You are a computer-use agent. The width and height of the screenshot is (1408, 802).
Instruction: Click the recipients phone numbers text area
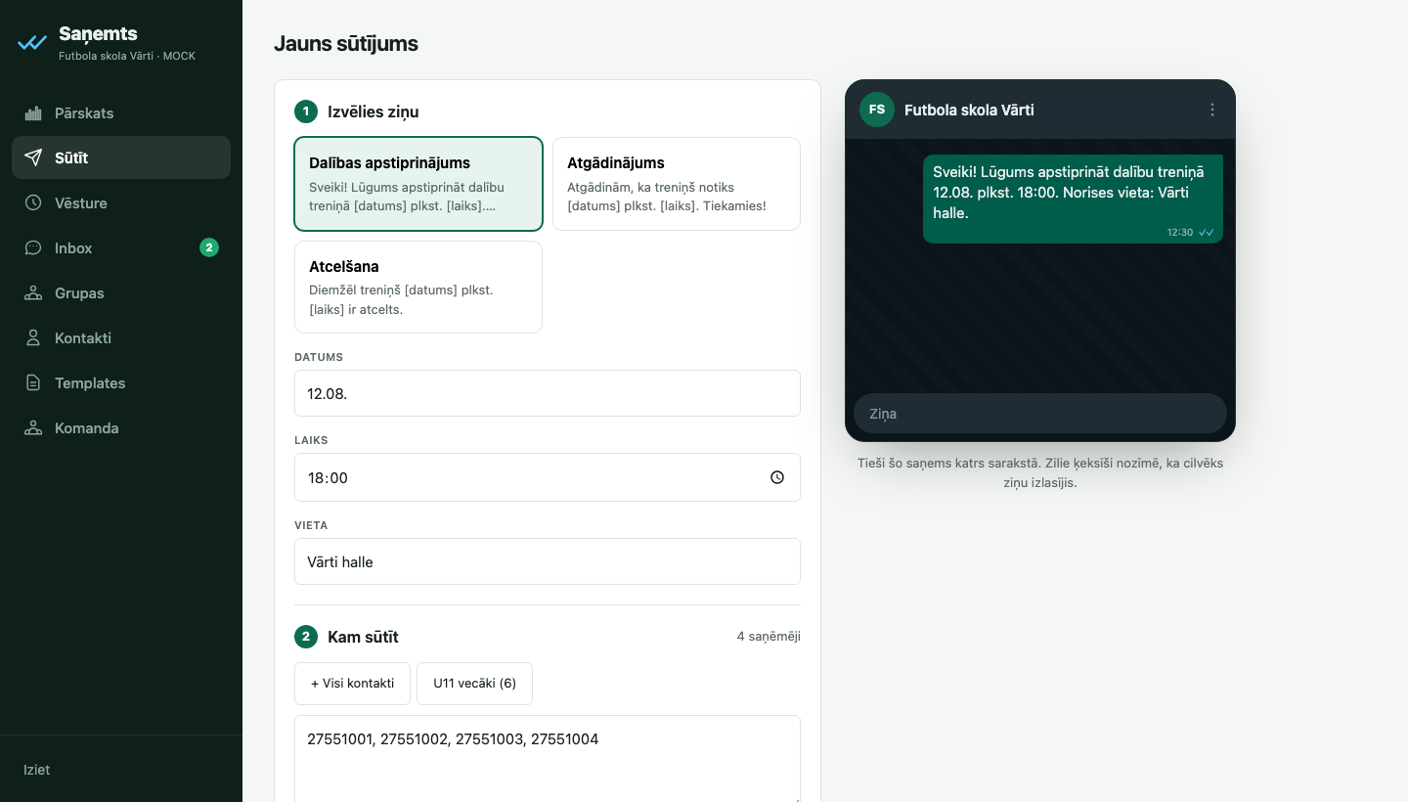(x=548, y=759)
